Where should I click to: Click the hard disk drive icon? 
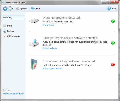[x=34, y=21]
